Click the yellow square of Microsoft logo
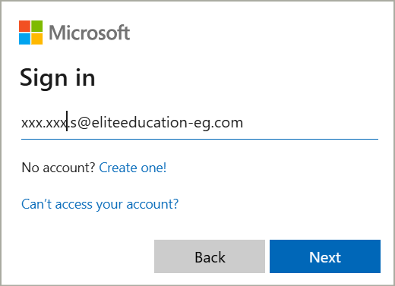The height and width of the screenshot is (286, 395). 37,39
